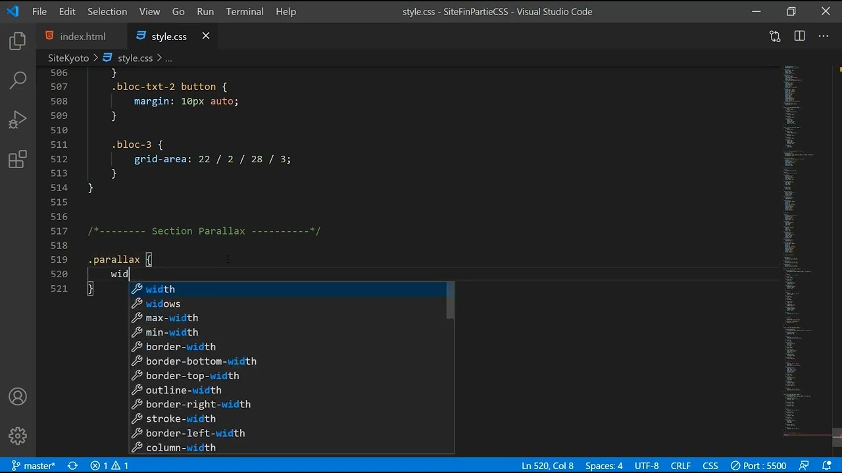
Task: Click the Live Server Port : 5500 item
Action: click(x=758, y=466)
